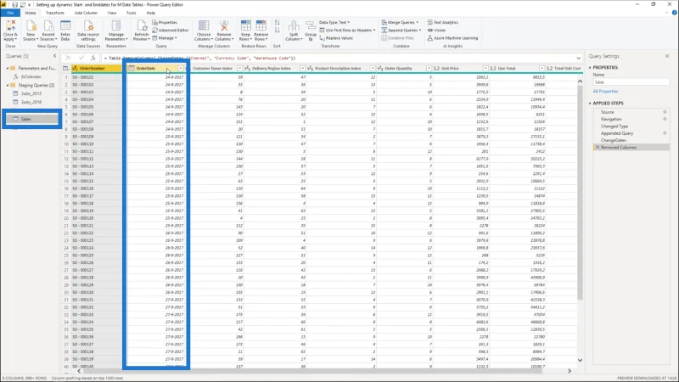Screen dimensions: 679x382
Task: Open the Merge Queries dropdown
Action: coord(400,22)
